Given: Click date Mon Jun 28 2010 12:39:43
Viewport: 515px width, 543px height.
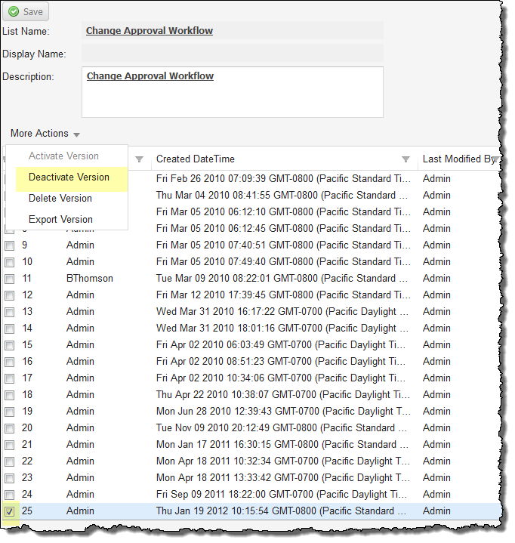Looking at the screenshot, I should [x=283, y=411].
